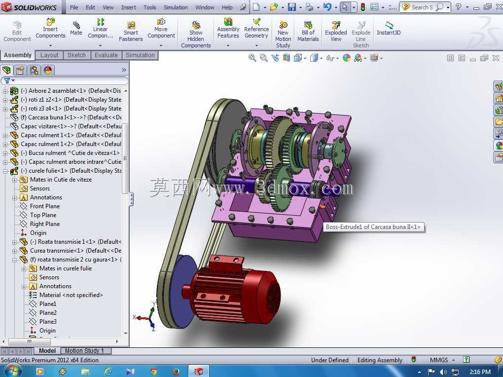Open the DisplayManager tab

click(48, 70)
